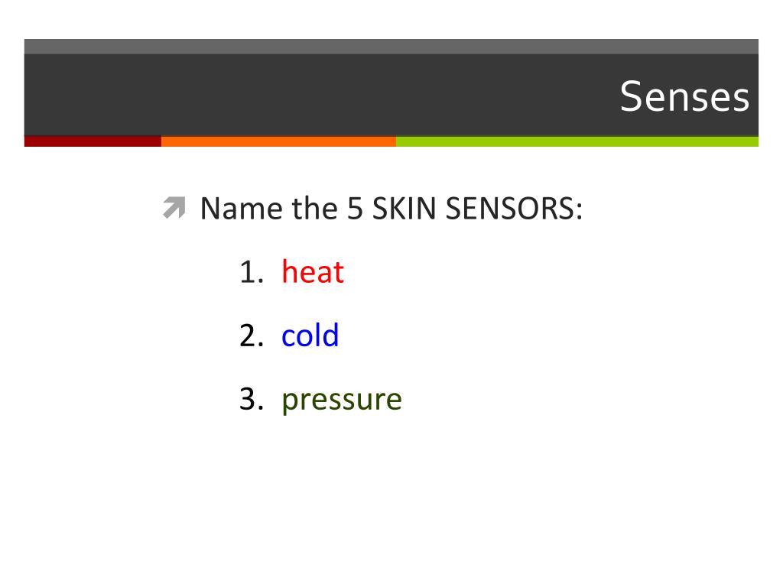Image resolution: width=783 pixels, height=587 pixels.
Task: Select the Senses slide title
Action: pyautogui.click(x=684, y=96)
